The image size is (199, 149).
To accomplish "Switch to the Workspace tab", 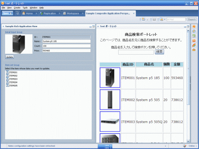I will tap(73, 13).
